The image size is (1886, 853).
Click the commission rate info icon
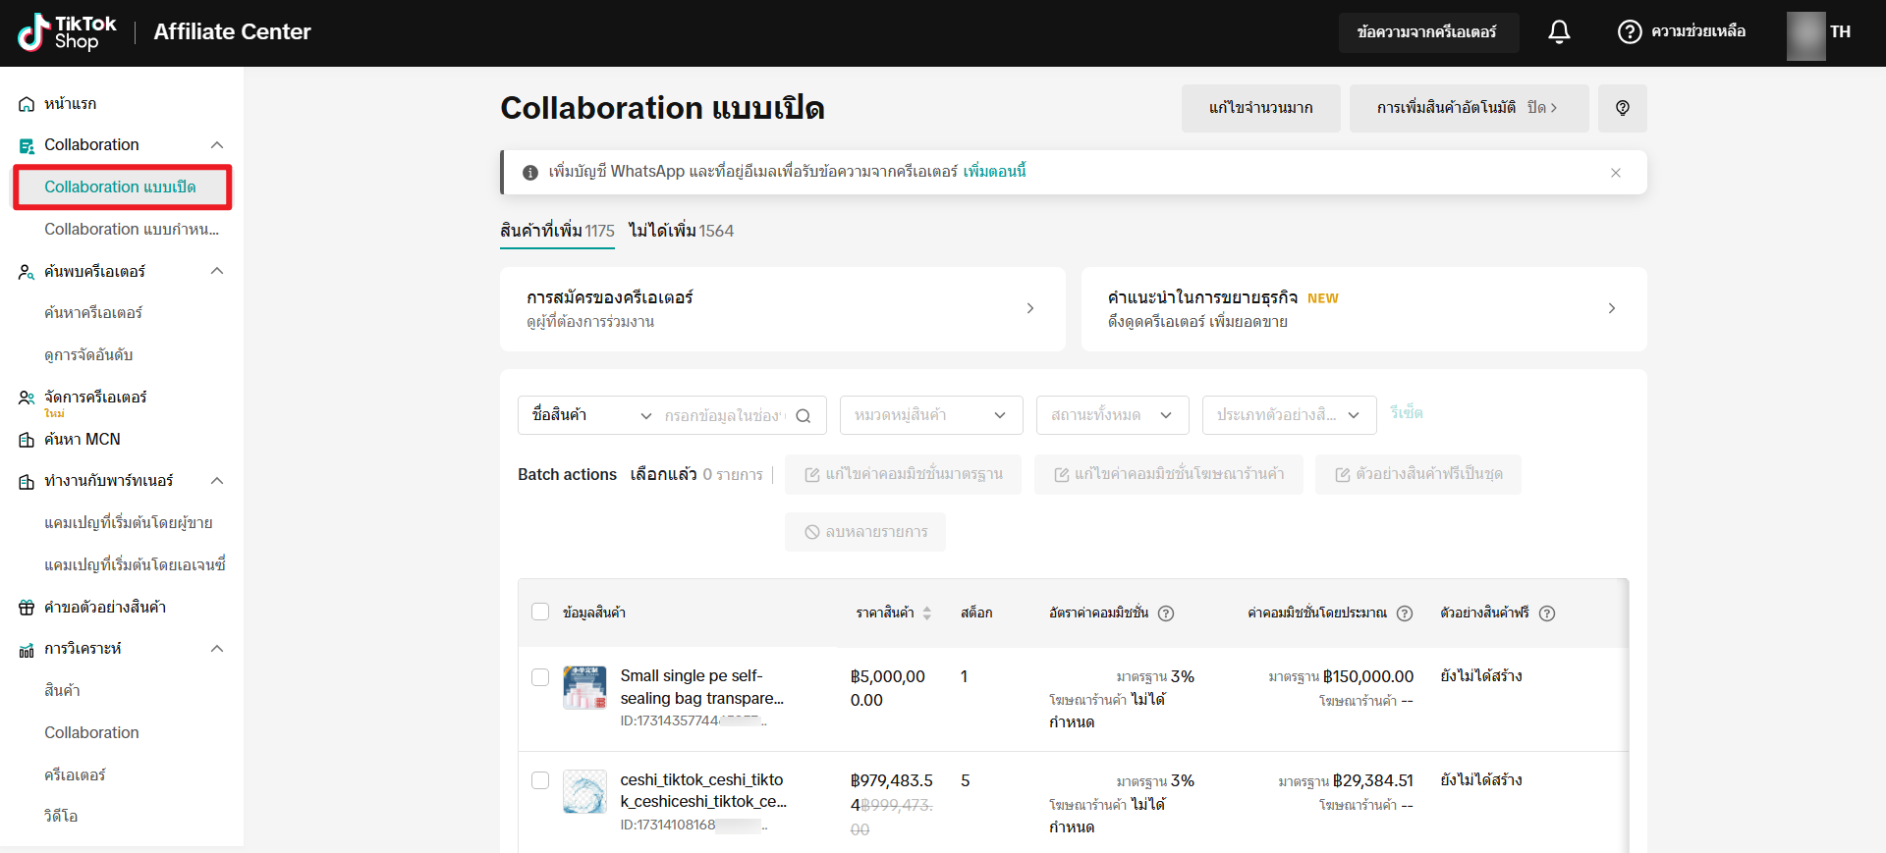tap(1166, 613)
